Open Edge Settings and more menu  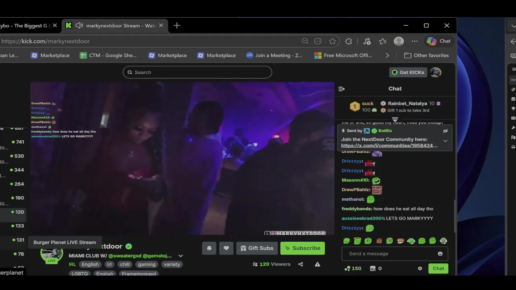[414, 41]
